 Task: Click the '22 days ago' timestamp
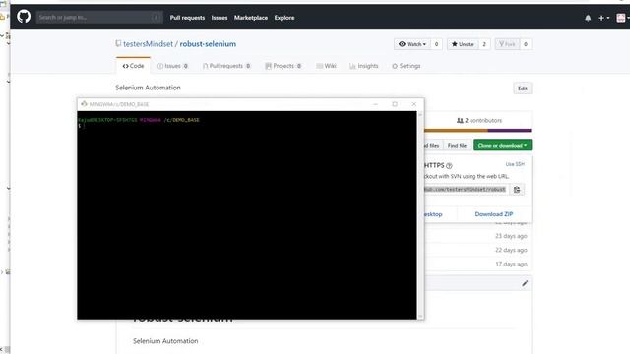pos(511,250)
